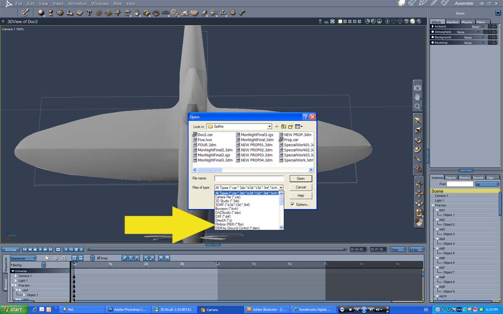Toggle the Snap checkbox in sequencer

click(98, 258)
